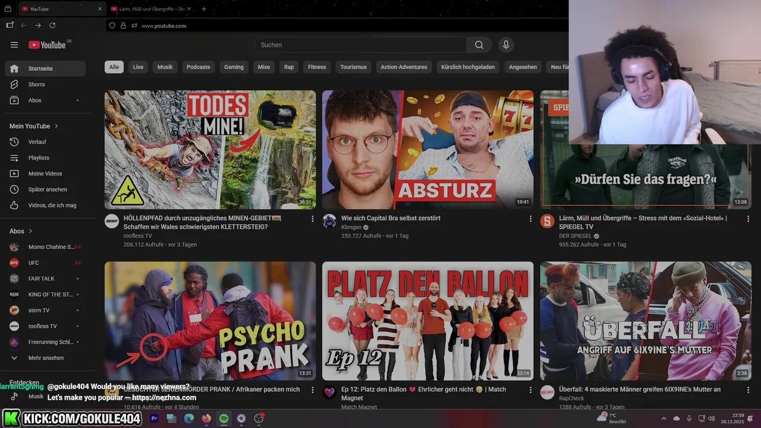Viewport: 761px width, 428px height.
Task: Select the Kürzlich hochgeladen filter chip
Action: point(468,67)
